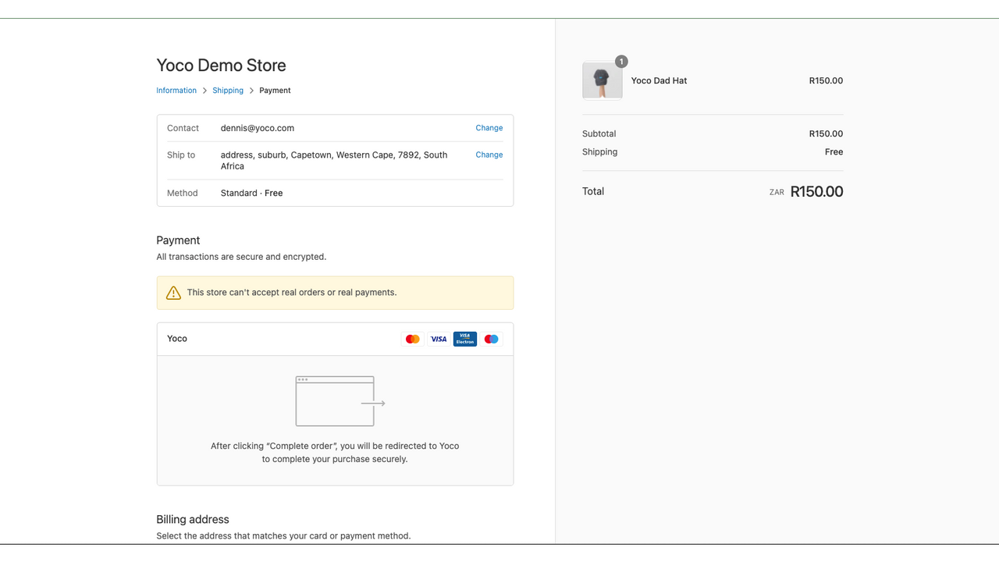Click the email dennis@yoco.com

point(258,128)
